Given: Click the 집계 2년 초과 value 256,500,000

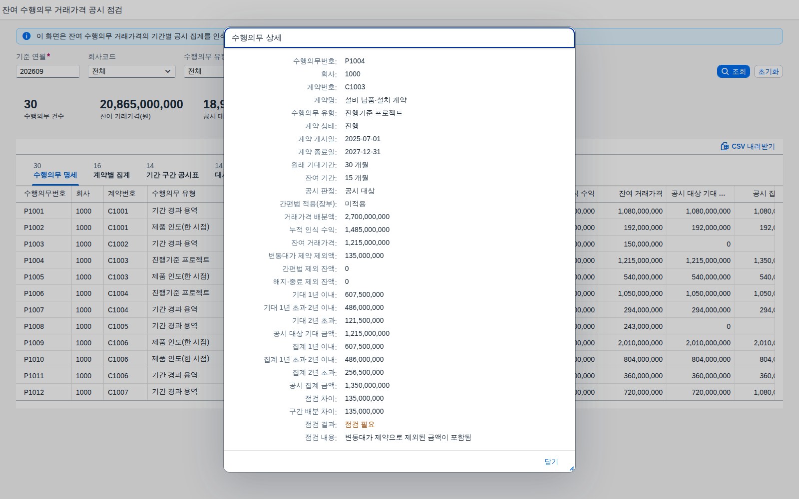Looking at the screenshot, I should pyautogui.click(x=365, y=372).
